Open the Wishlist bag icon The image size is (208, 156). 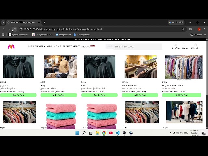pyautogui.click(x=195, y=45)
